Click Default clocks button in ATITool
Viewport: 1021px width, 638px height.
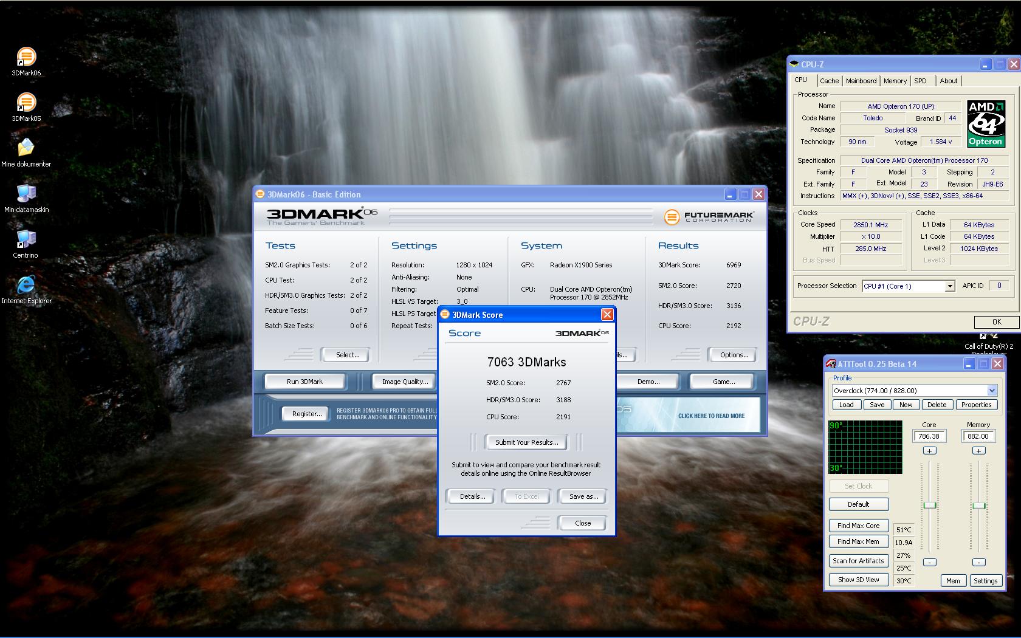pos(858,504)
